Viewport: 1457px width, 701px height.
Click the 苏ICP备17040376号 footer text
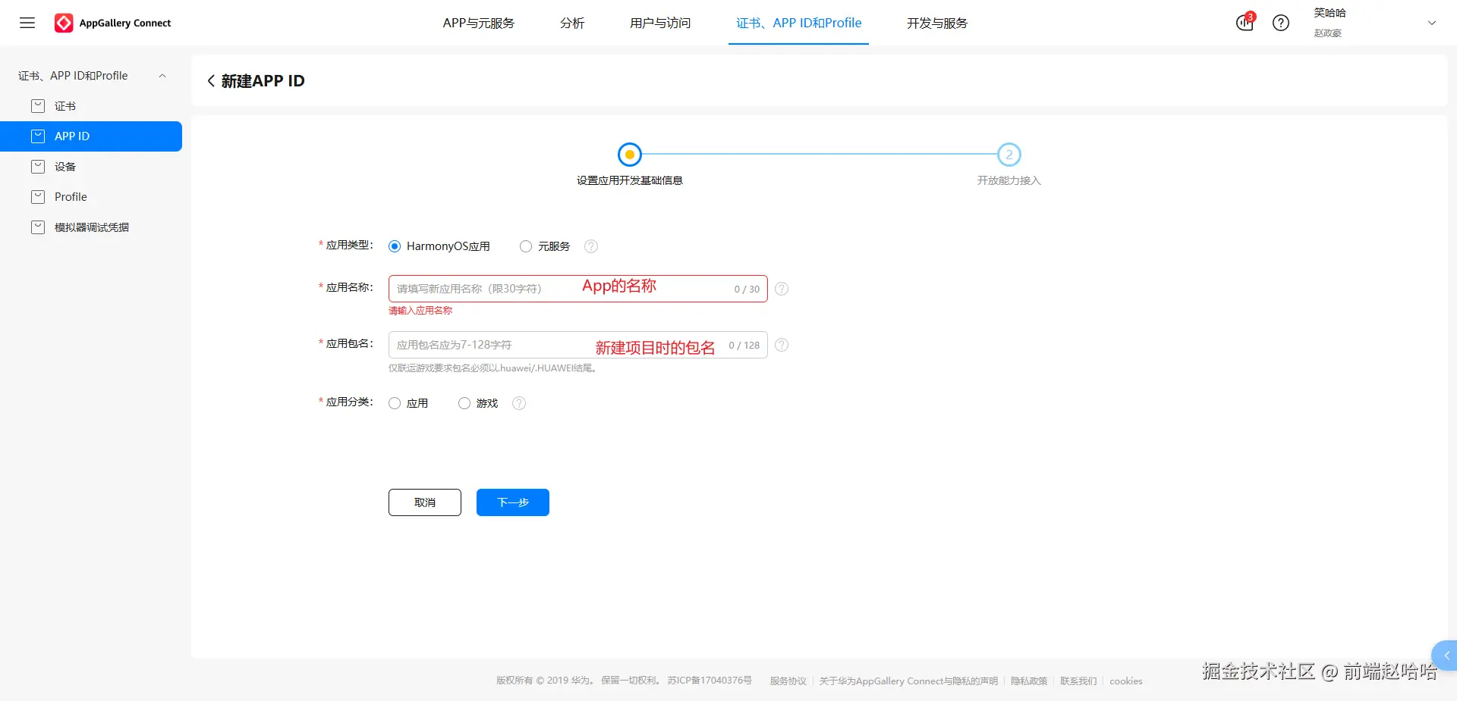click(x=710, y=681)
